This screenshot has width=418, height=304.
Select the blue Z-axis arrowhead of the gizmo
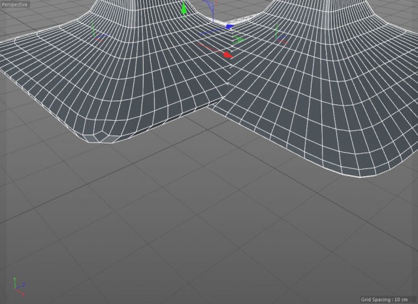point(230,26)
